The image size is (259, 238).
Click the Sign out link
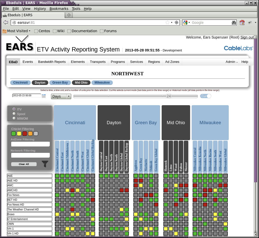[x=247, y=38]
